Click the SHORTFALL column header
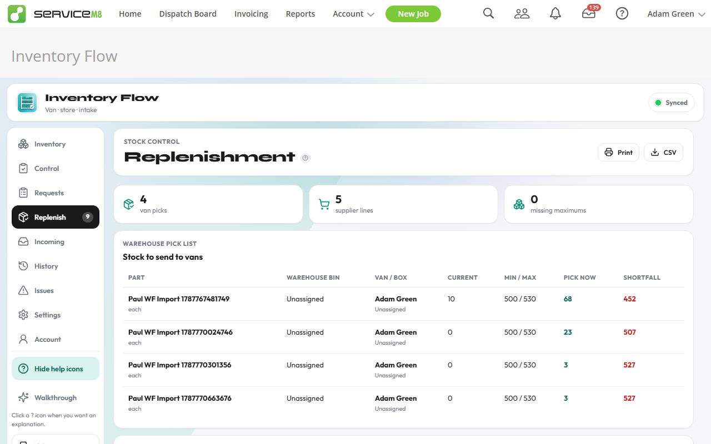Screen dimensions: 711x444 [642, 277]
